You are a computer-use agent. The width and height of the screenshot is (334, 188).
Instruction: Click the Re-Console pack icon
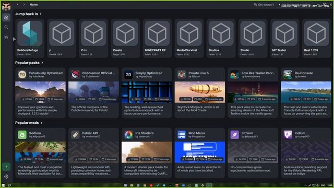pyautogui.click(x=288, y=75)
